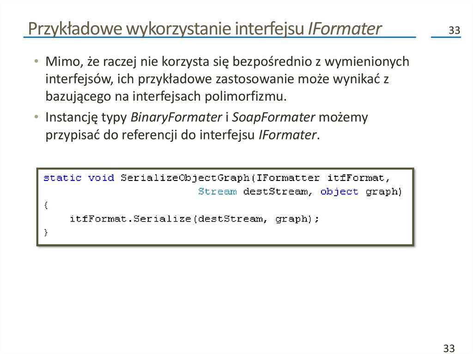Viewport: 473px width, 354px height.
Task: Click the 'IFormatter' parameter type in the code
Action: coord(288,178)
